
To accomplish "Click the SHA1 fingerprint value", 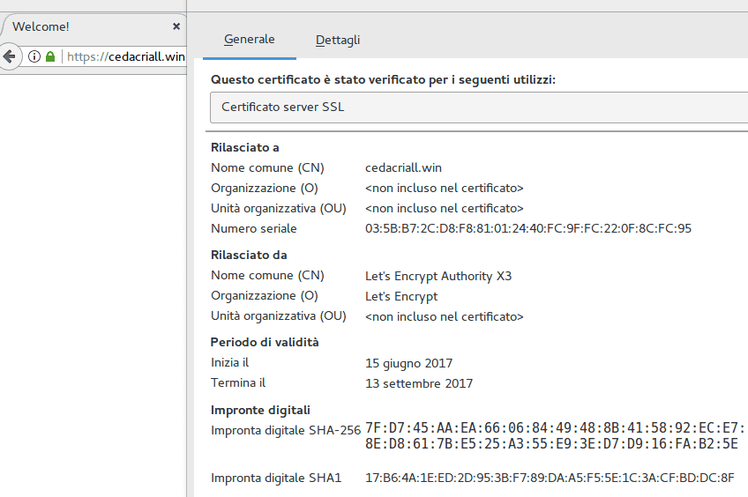I will point(549,478).
